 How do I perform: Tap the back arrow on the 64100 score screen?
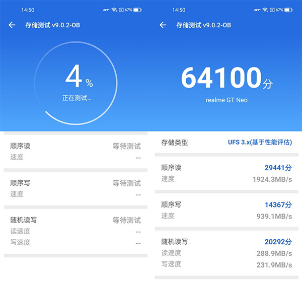pos(163,25)
